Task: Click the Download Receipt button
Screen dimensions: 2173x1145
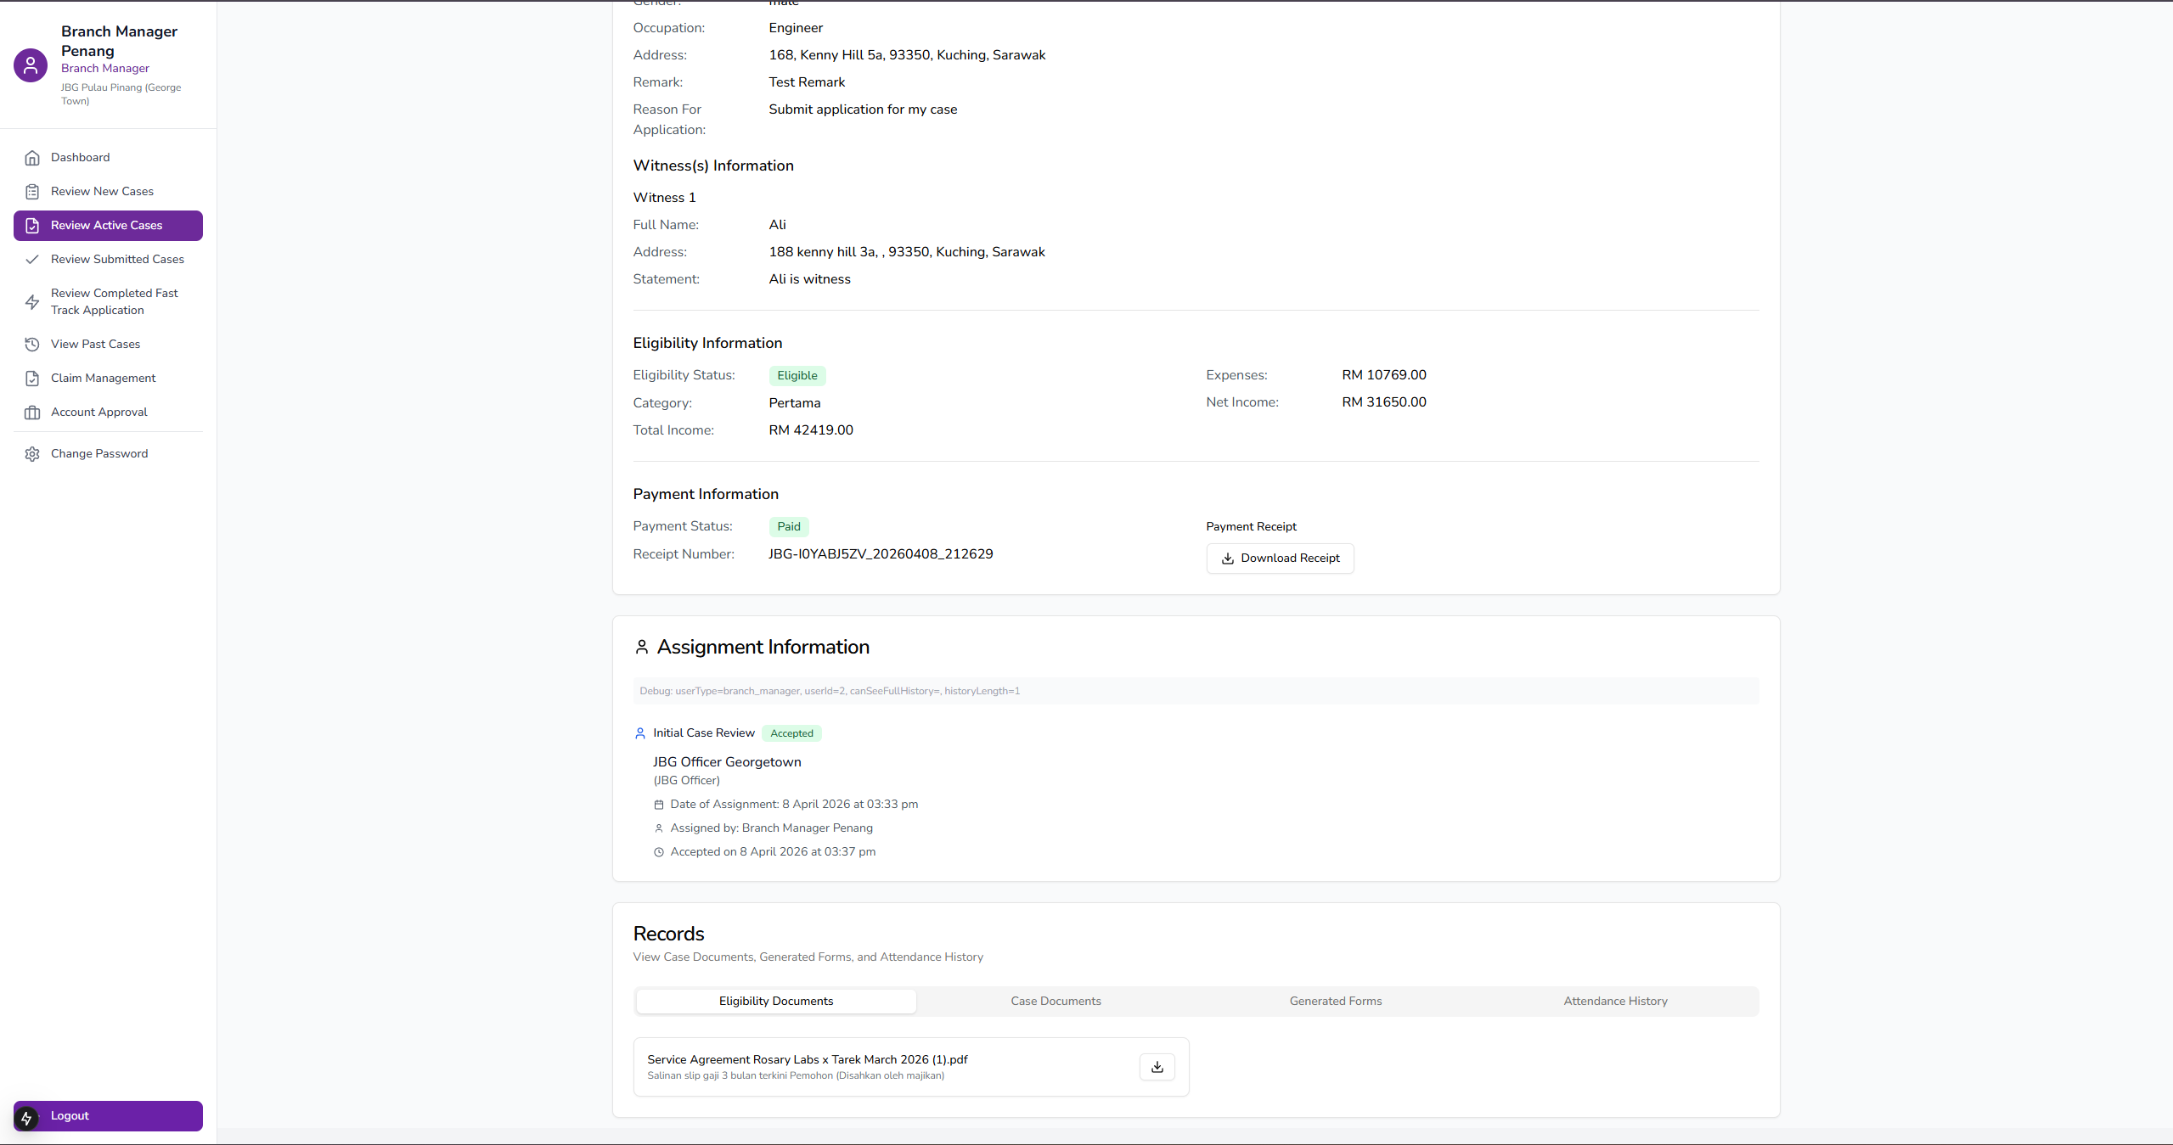Action: pyautogui.click(x=1280, y=558)
